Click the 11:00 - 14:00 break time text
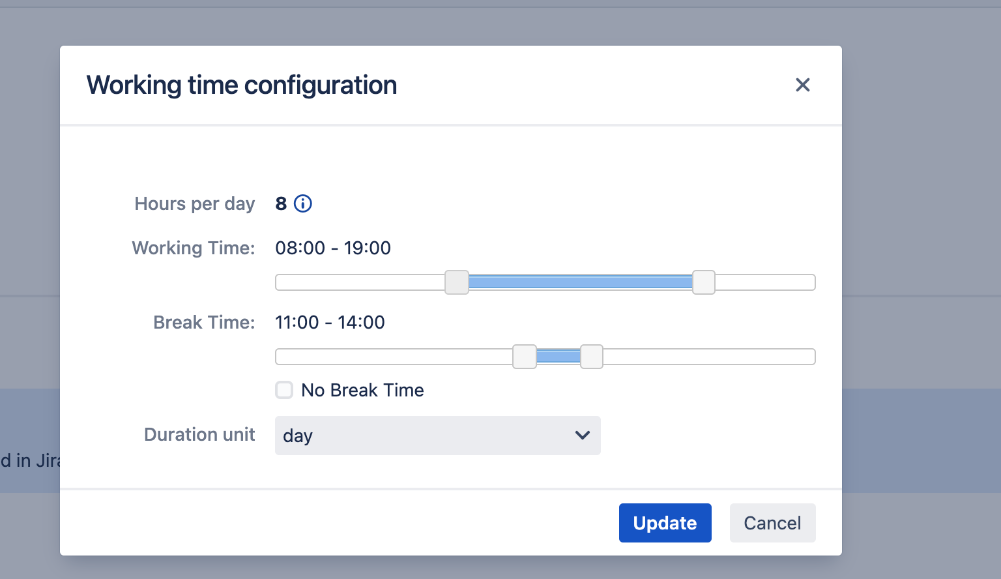1001x579 pixels. pyautogui.click(x=330, y=322)
